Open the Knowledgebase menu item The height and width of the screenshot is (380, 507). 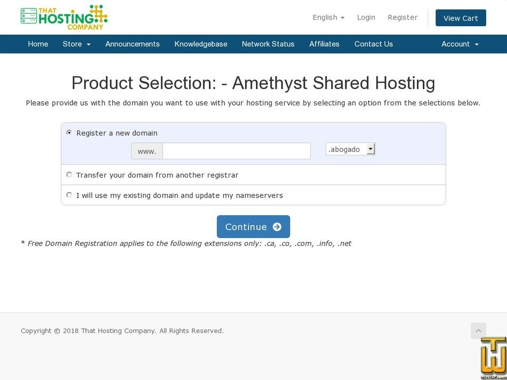click(x=201, y=44)
